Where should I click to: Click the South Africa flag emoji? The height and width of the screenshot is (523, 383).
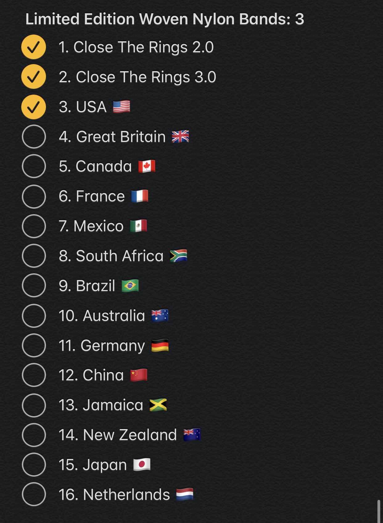tap(179, 256)
